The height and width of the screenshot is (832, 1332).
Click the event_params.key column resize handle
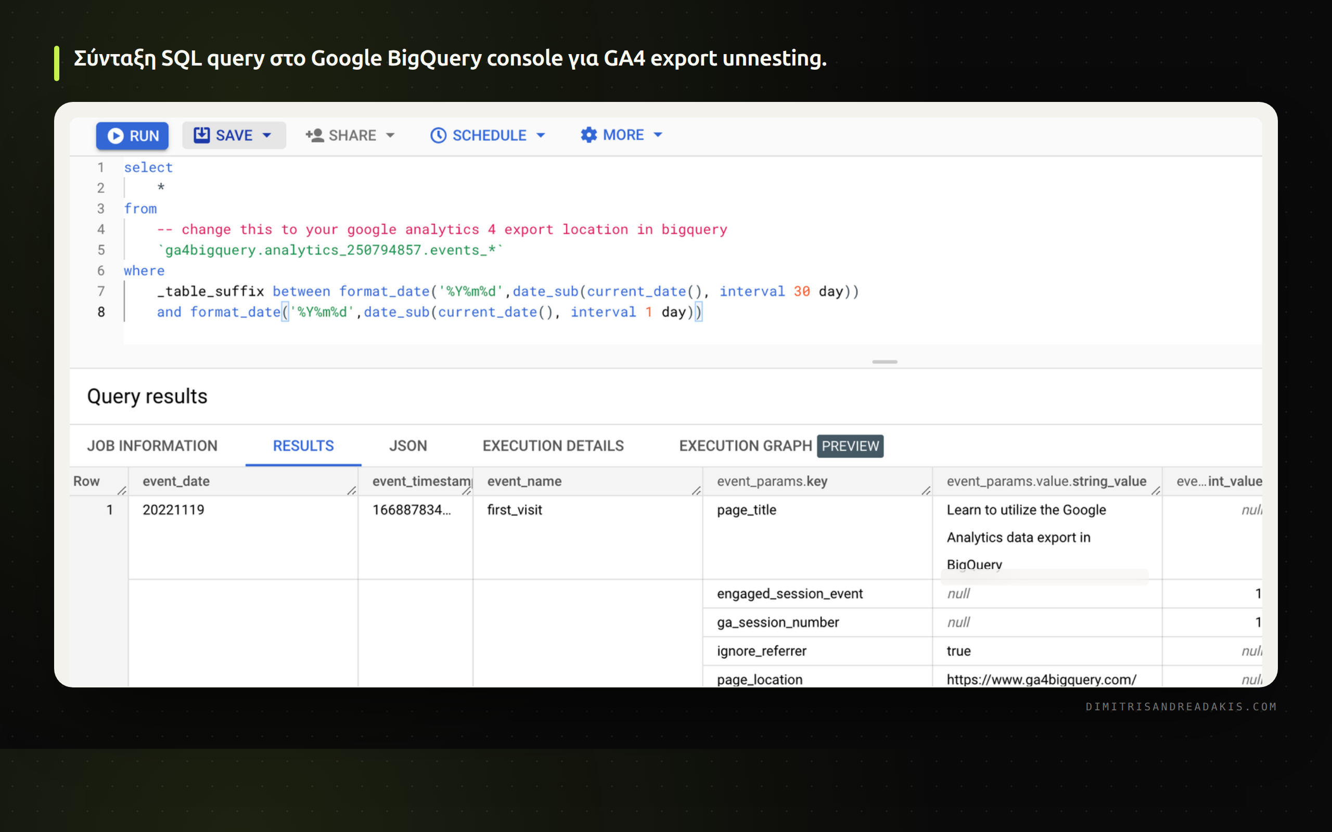pyautogui.click(x=926, y=490)
